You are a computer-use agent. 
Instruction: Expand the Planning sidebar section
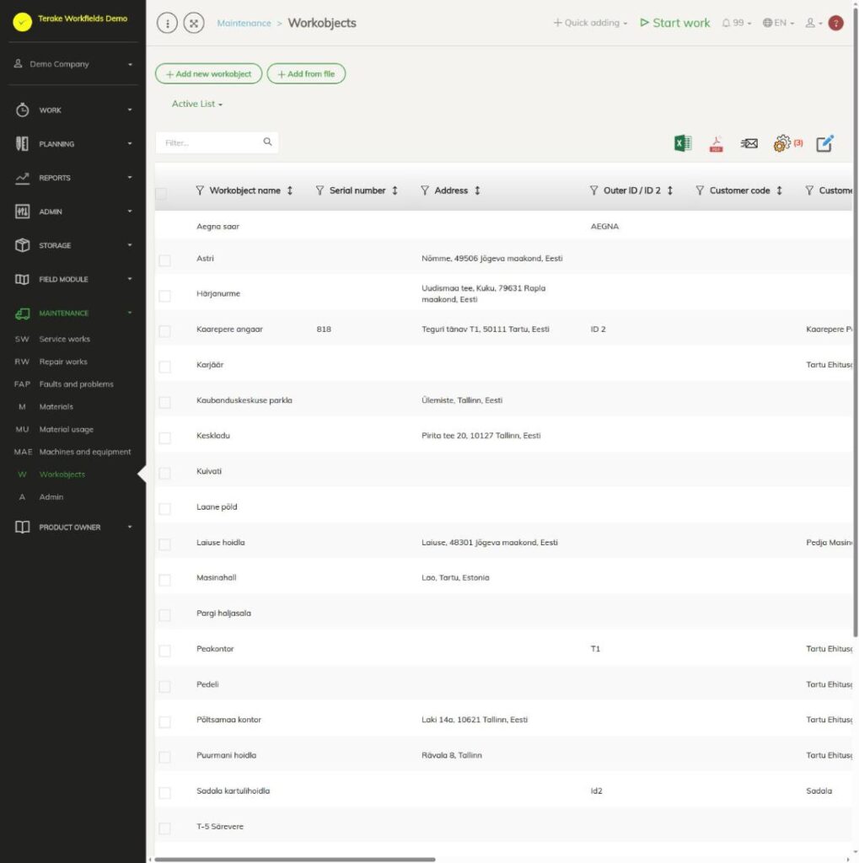click(x=73, y=144)
